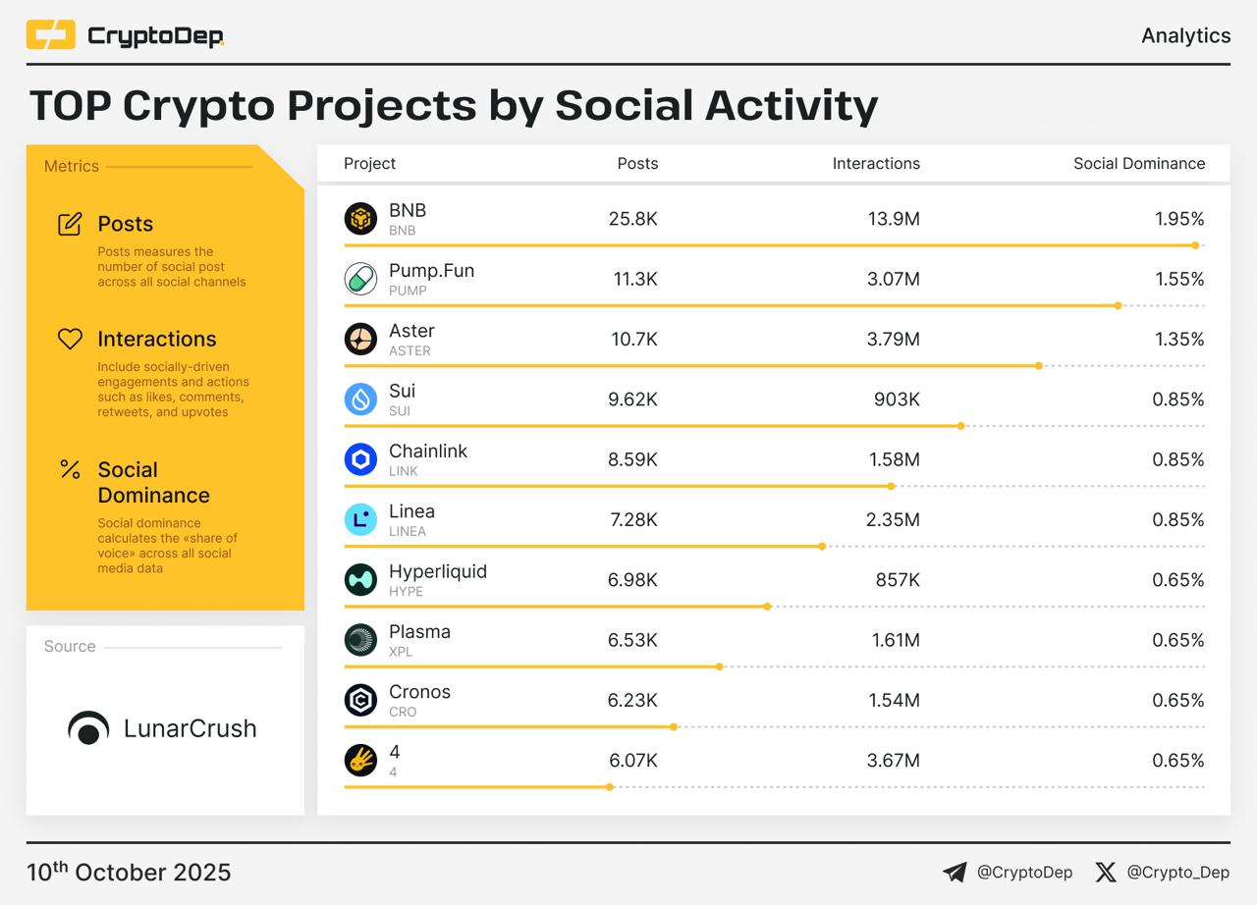
Task: Click the CryptoDep logo in header
Action: (x=125, y=36)
